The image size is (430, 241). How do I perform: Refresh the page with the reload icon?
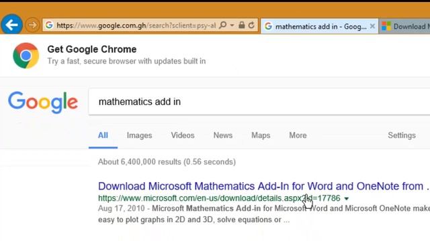(251, 25)
